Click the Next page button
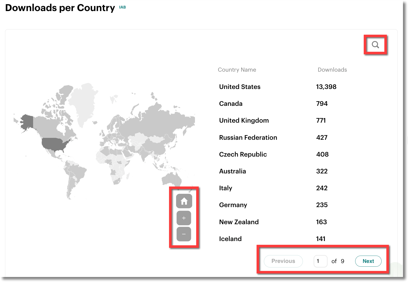This screenshot has width=408, height=282. click(368, 261)
